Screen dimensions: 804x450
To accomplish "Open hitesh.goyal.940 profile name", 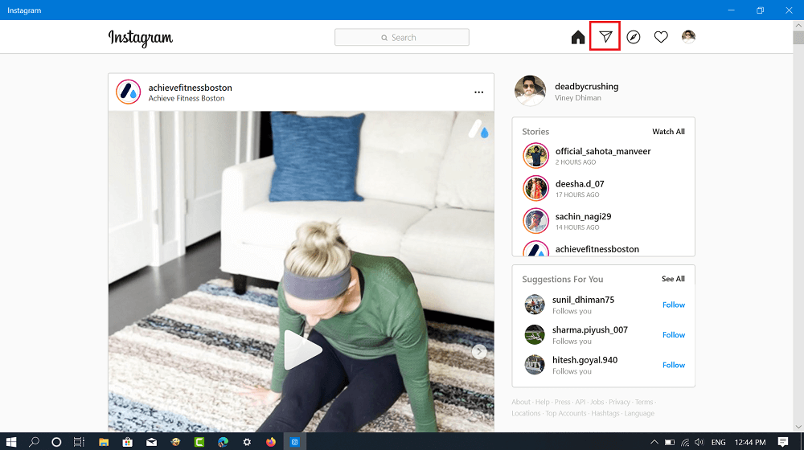I will tap(585, 360).
